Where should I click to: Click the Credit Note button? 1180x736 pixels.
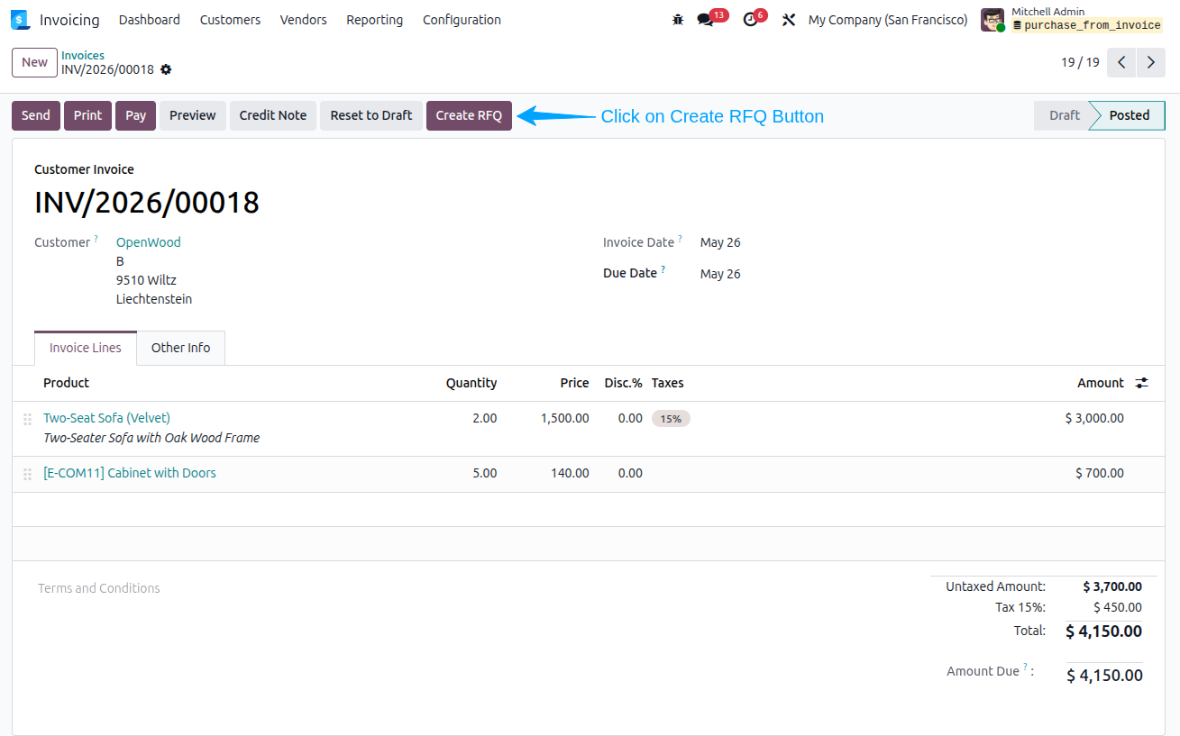pyautogui.click(x=273, y=115)
